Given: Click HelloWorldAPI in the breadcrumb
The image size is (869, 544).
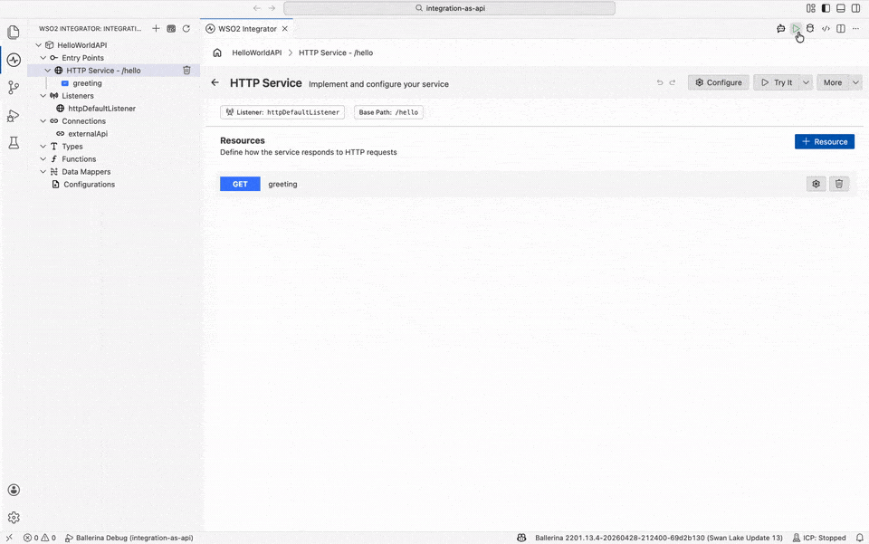Looking at the screenshot, I should tap(256, 52).
